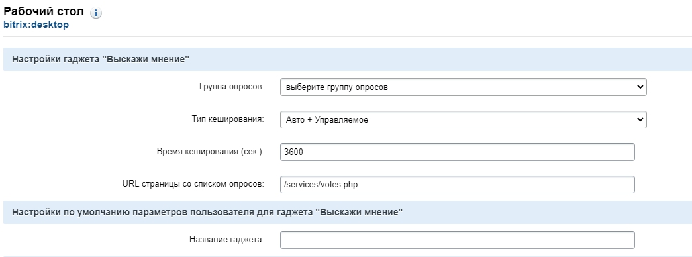This screenshot has height=257, width=692.
Task: Place cursor on the 3600 value text
Action: point(294,152)
